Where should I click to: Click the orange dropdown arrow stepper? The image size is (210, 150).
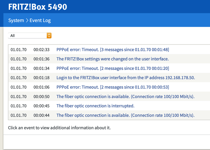pos(49,36)
